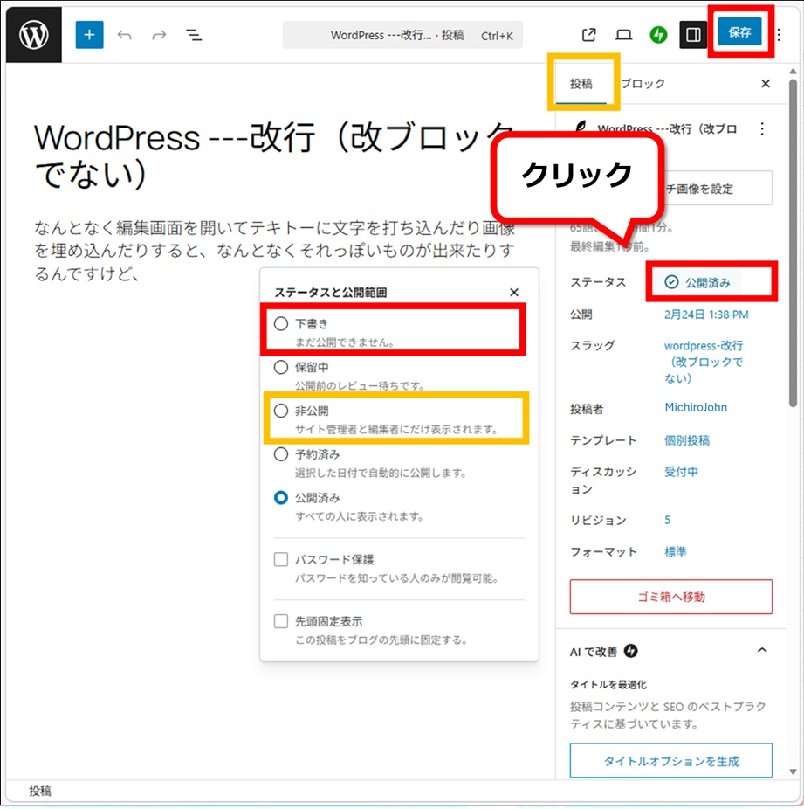The width and height of the screenshot is (804, 809).
Task: Check the 先頭固定表示 checkbox
Action: coord(281,622)
